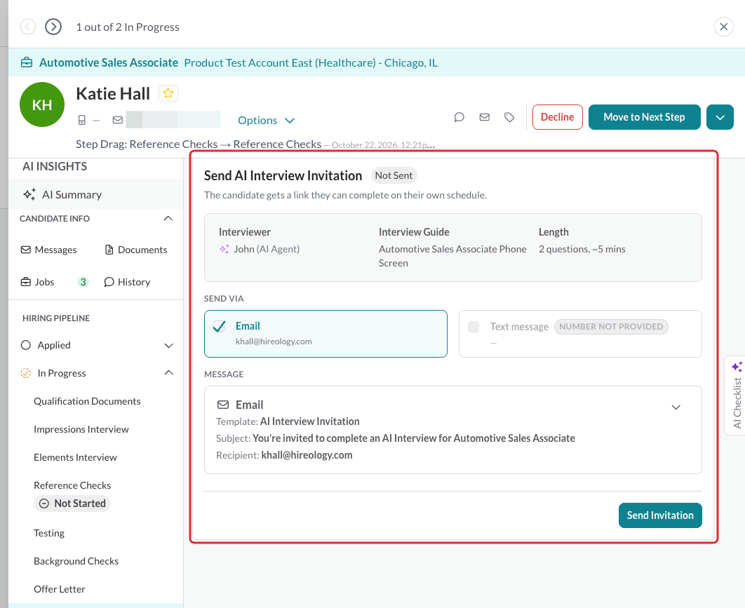Open Messages in Candidate Info

(x=49, y=250)
